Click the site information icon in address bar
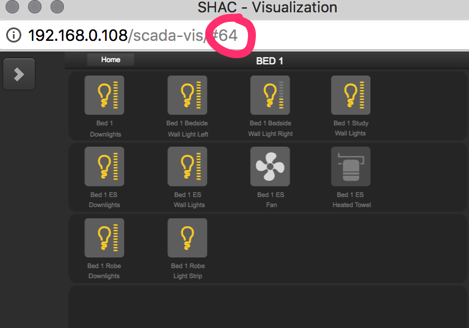 click(x=13, y=35)
